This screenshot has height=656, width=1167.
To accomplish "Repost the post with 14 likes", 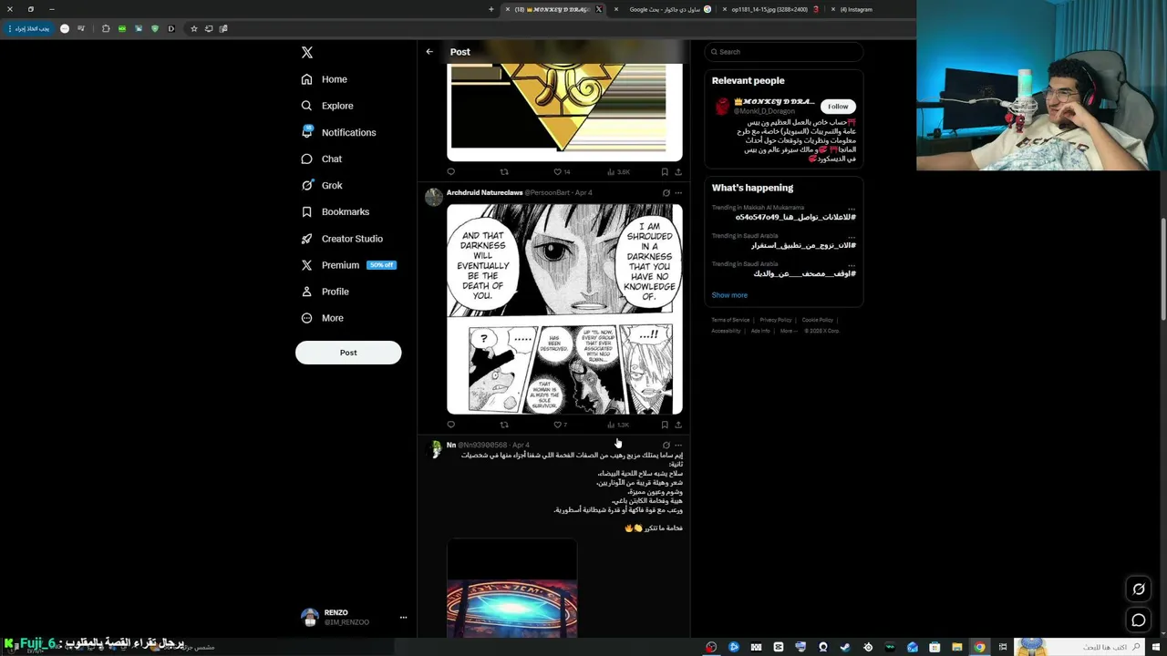I will [504, 171].
